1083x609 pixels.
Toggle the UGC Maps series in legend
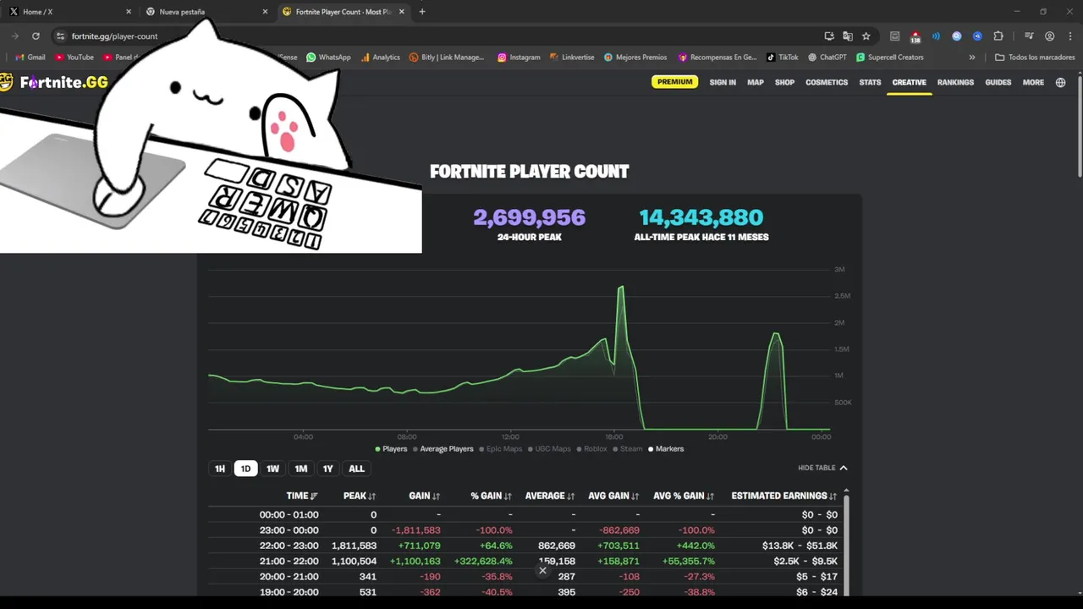(549, 449)
